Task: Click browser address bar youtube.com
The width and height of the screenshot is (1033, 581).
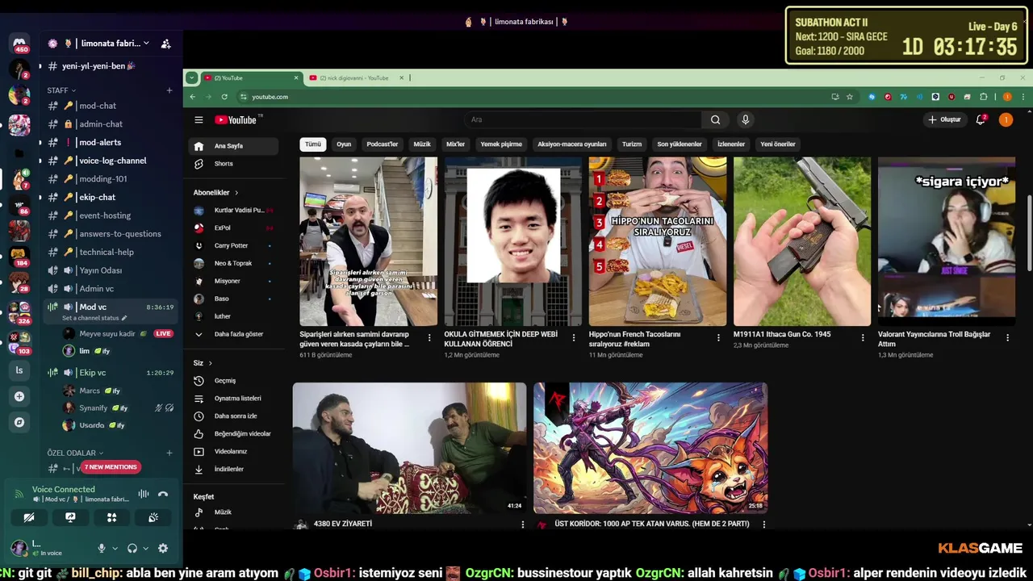Action: tap(270, 97)
